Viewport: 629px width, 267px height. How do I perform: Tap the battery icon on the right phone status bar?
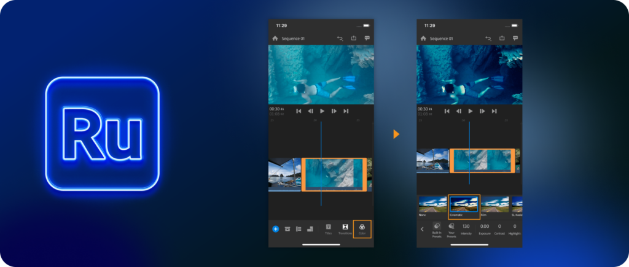pyautogui.click(x=515, y=25)
